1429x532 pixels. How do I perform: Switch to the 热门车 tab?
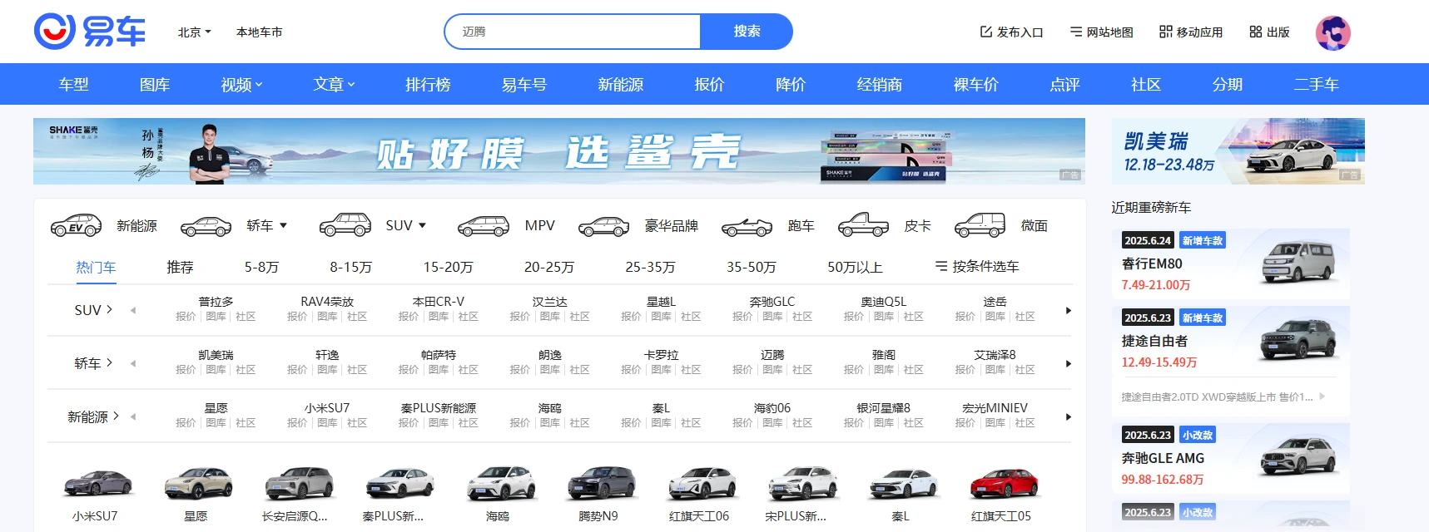click(x=96, y=267)
